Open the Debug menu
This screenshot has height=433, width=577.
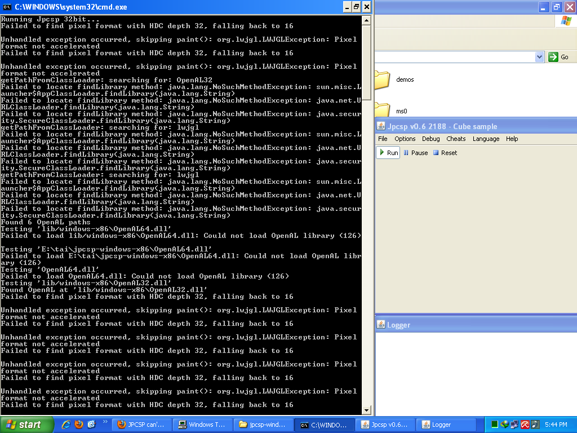click(430, 139)
